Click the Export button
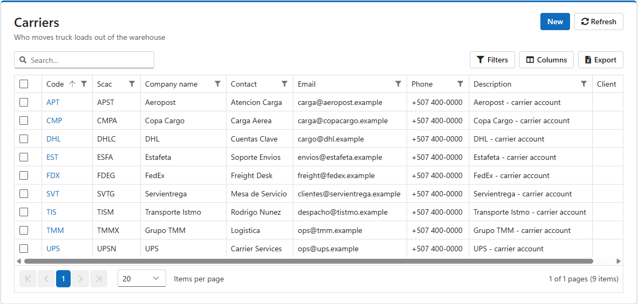This screenshot has height=304, width=638. [x=601, y=60]
